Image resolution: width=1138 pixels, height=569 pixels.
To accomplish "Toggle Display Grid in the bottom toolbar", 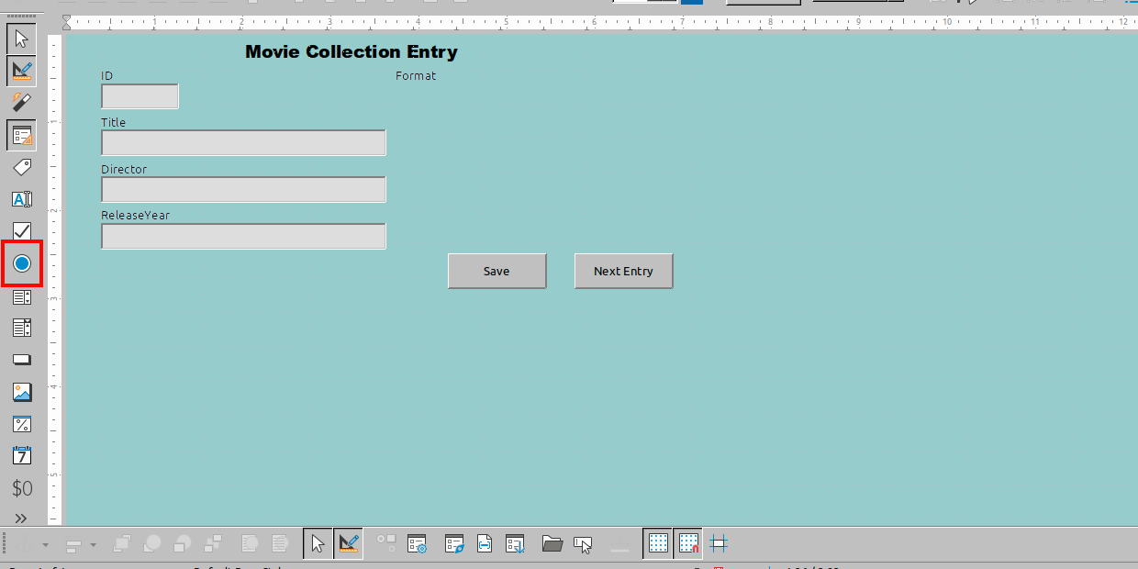I will pyautogui.click(x=658, y=543).
